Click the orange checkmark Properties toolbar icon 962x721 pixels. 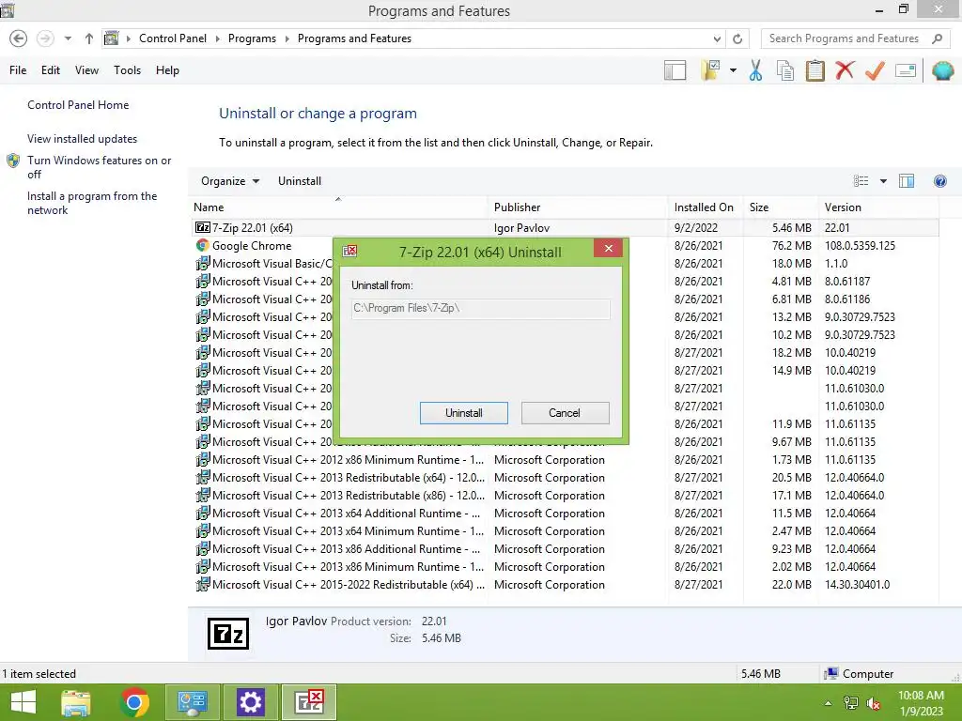pyautogui.click(x=875, y=70)
